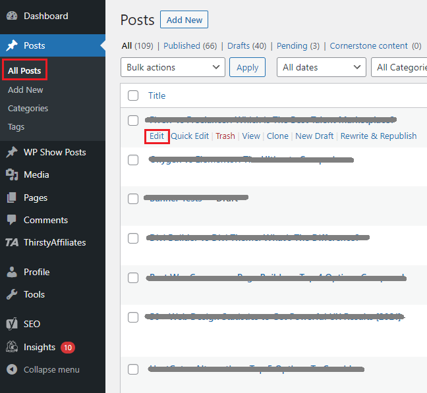Click the Insights 10 notification badge

click(x=67, y=348)
